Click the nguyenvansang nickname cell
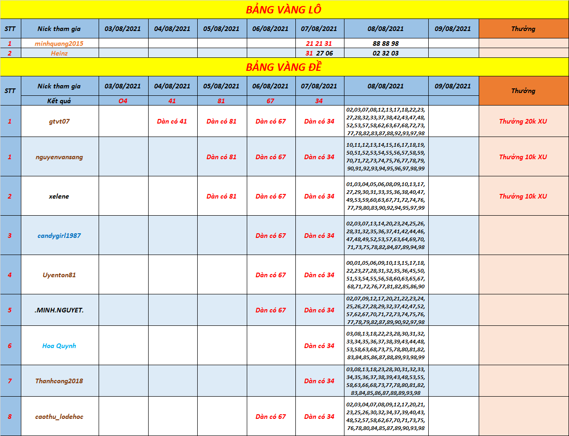This screenshot has width=569, height=436. point(59,157)
